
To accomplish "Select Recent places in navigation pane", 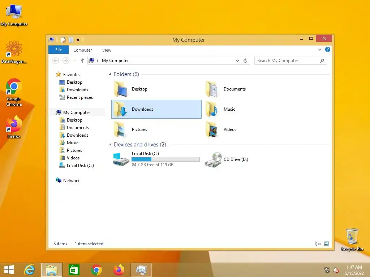I will tap(79, 97).
